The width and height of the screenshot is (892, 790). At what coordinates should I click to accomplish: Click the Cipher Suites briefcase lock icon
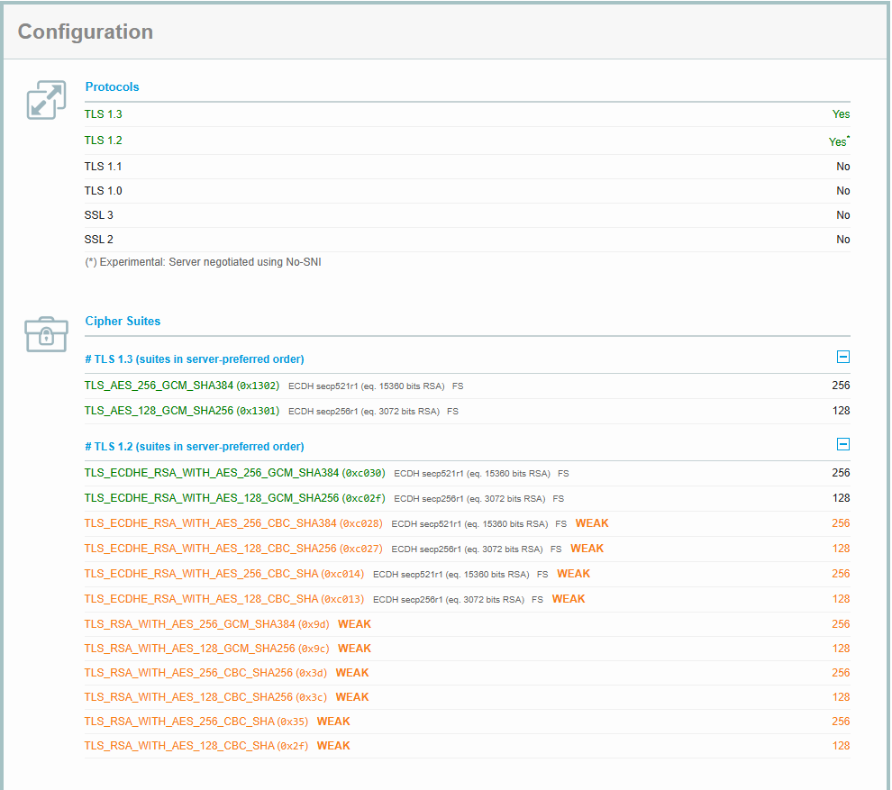[46, 334]
